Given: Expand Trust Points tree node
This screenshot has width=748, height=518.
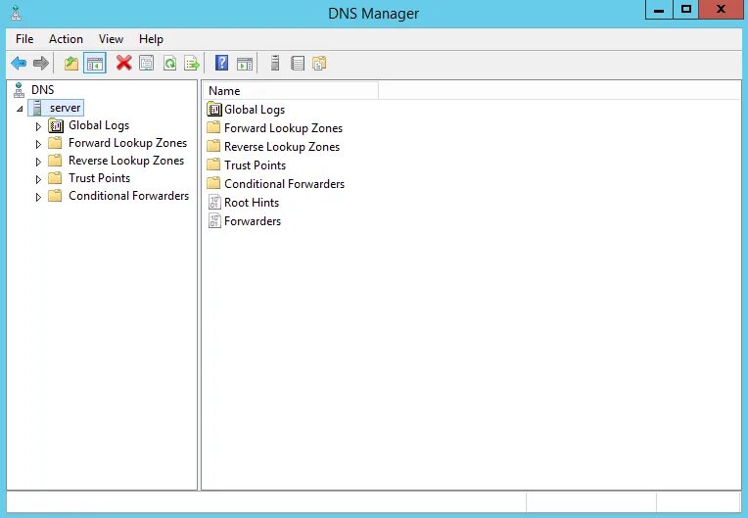Looking at the screenshot, I should (x=38, y=179).
